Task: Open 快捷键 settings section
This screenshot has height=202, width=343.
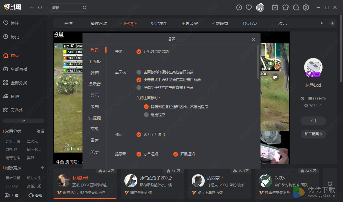Action: pos(94,118)
